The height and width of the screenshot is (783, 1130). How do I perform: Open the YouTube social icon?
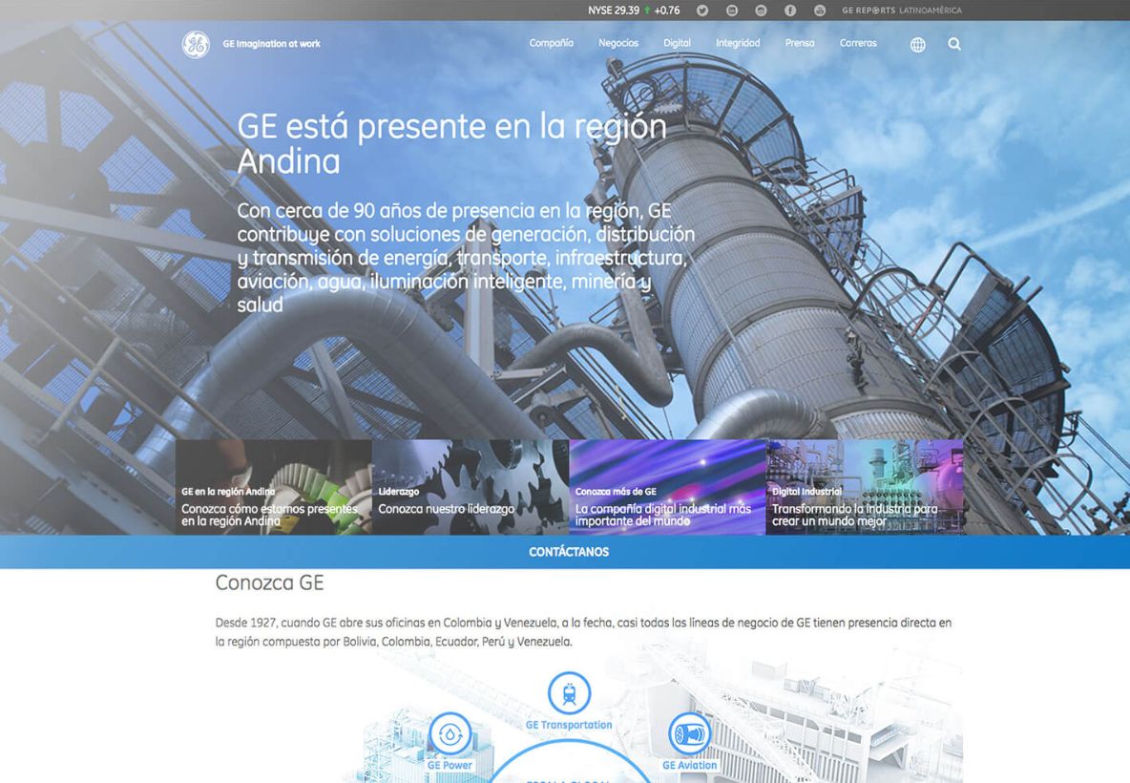[820, 11]
